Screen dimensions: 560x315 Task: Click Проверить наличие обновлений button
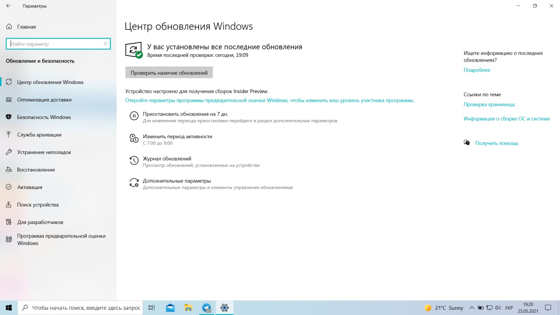click(x=169, y=73)
